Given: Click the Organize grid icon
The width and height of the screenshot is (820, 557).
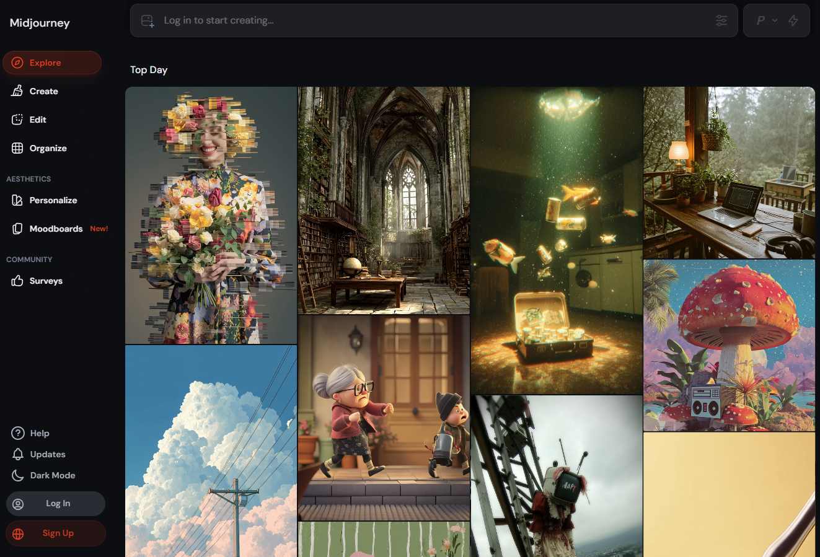Looking at the screenshot, I should pos(17,148).
